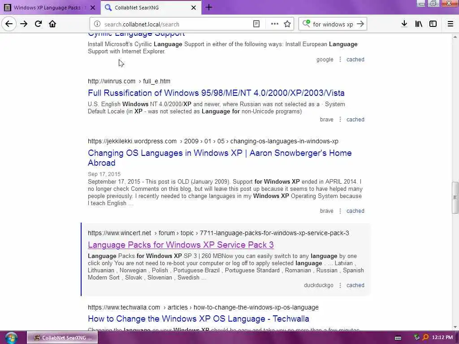This screenshot has width=459, height=344.
Task: Click the google engine label
Action: 325,60
